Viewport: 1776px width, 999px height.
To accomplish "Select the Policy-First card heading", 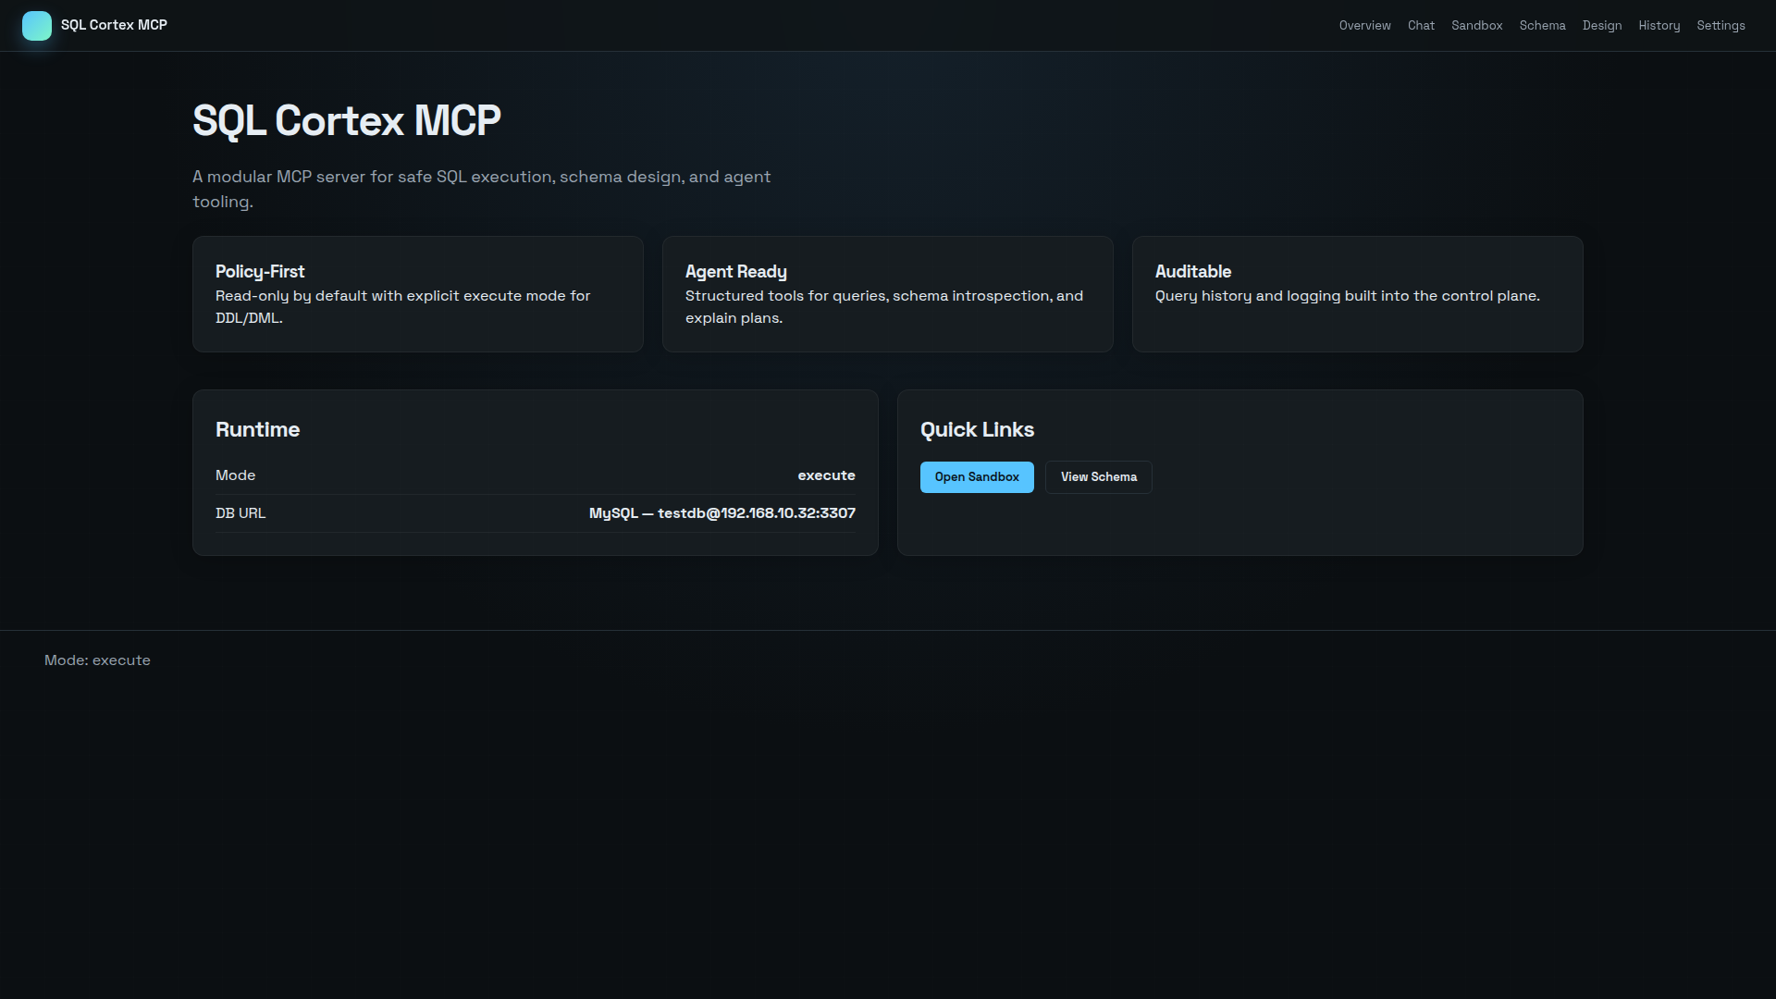I will 260,272.
